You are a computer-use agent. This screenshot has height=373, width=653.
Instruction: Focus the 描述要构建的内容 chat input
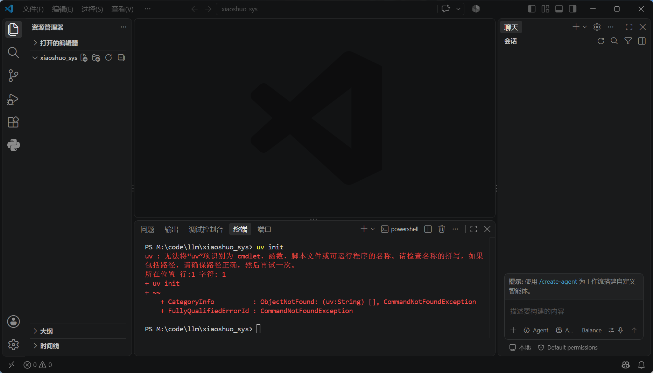[574, 311]
